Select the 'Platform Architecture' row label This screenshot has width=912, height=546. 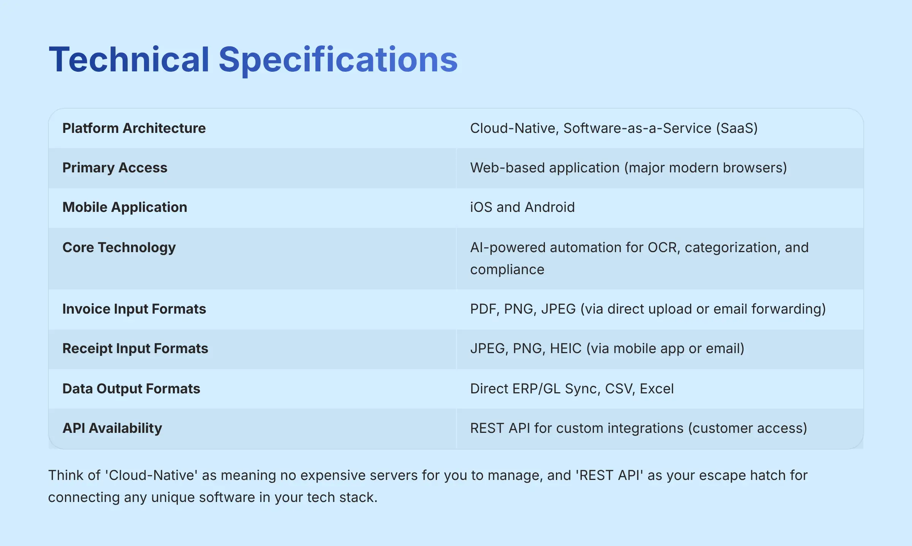[134, 128]
